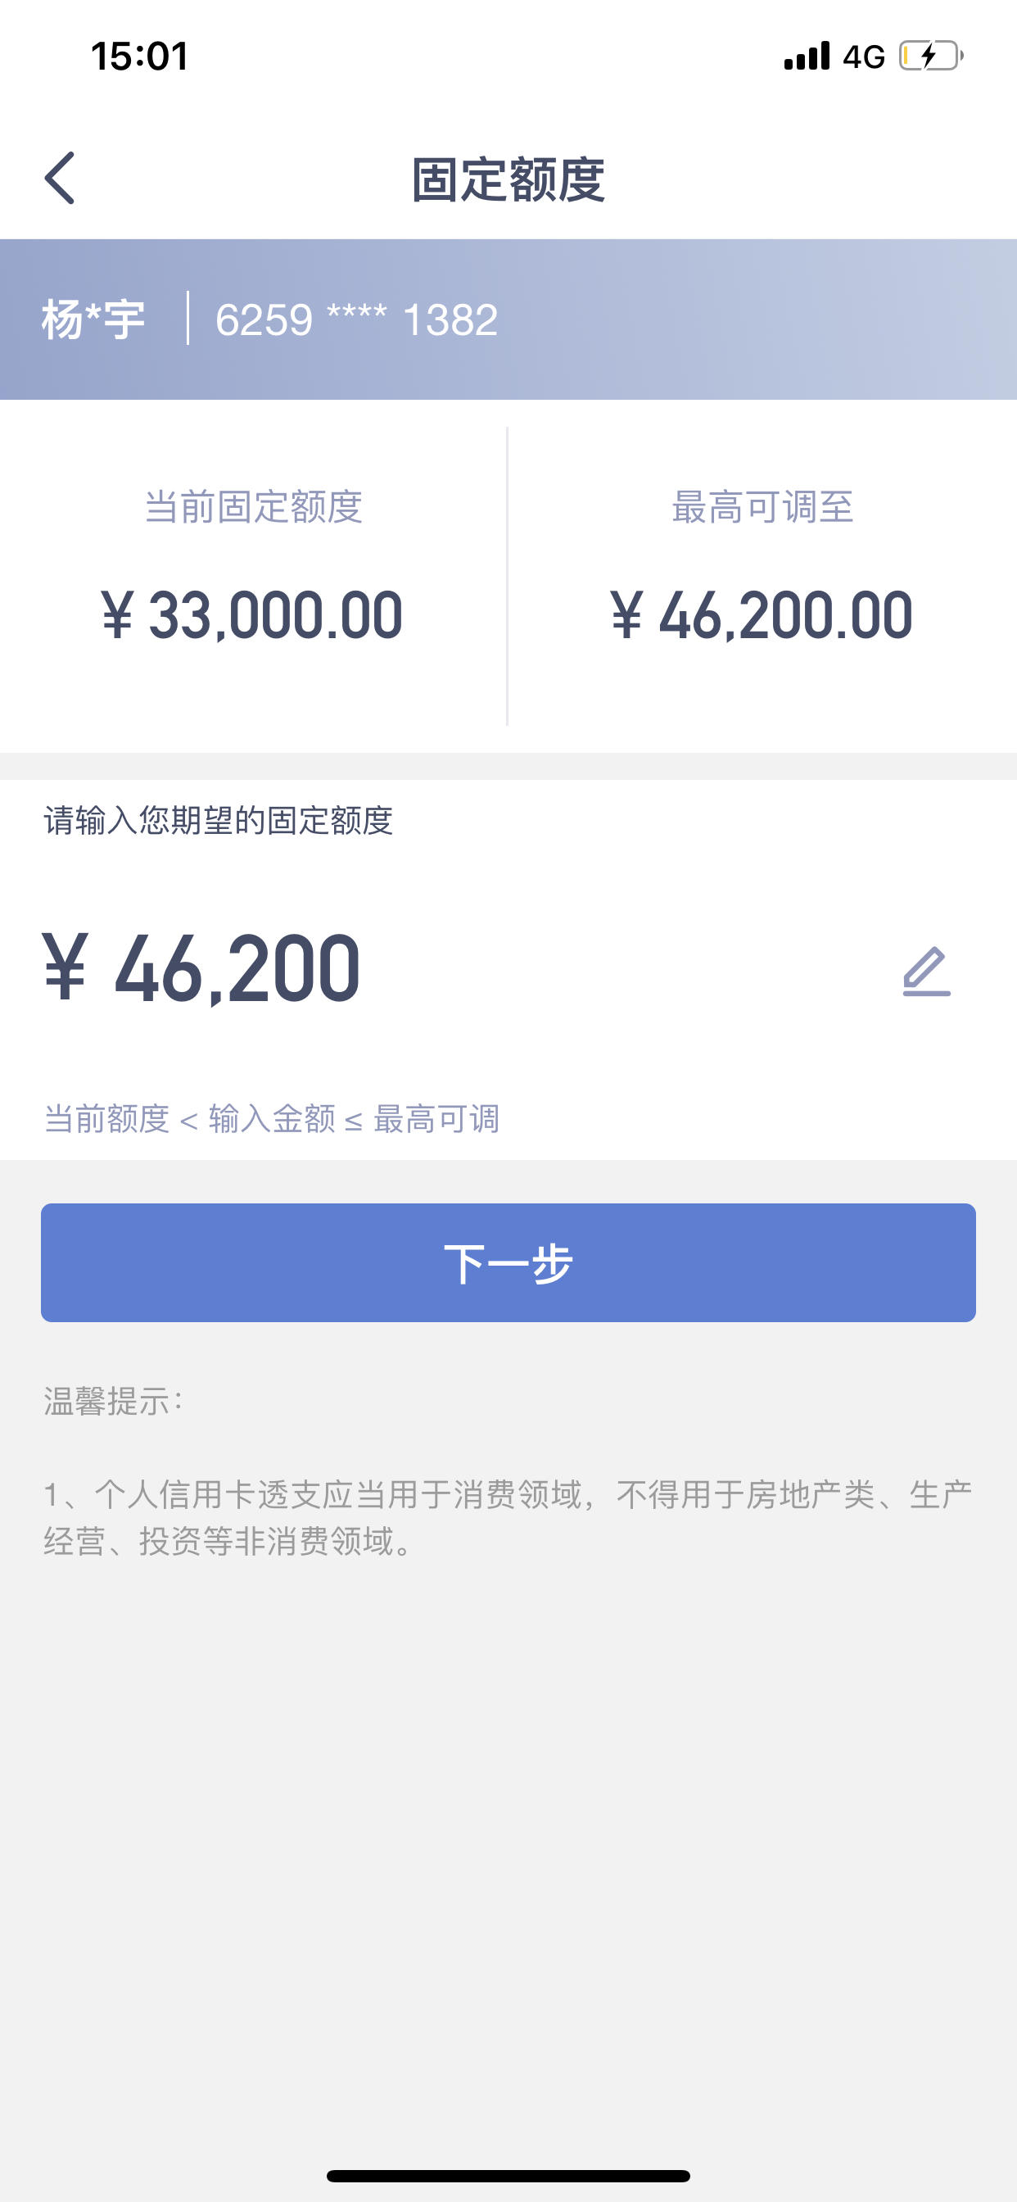Tap the current limit ¥ 33,000.00

pyautogui.click(x=252, y=614)
